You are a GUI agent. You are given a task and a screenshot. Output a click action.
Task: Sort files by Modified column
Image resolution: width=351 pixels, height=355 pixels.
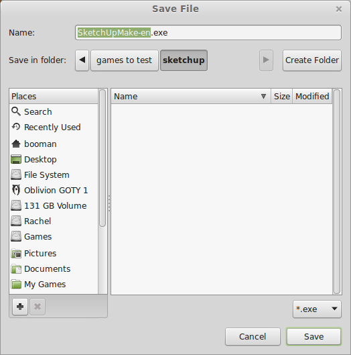(x=312, y=96)
